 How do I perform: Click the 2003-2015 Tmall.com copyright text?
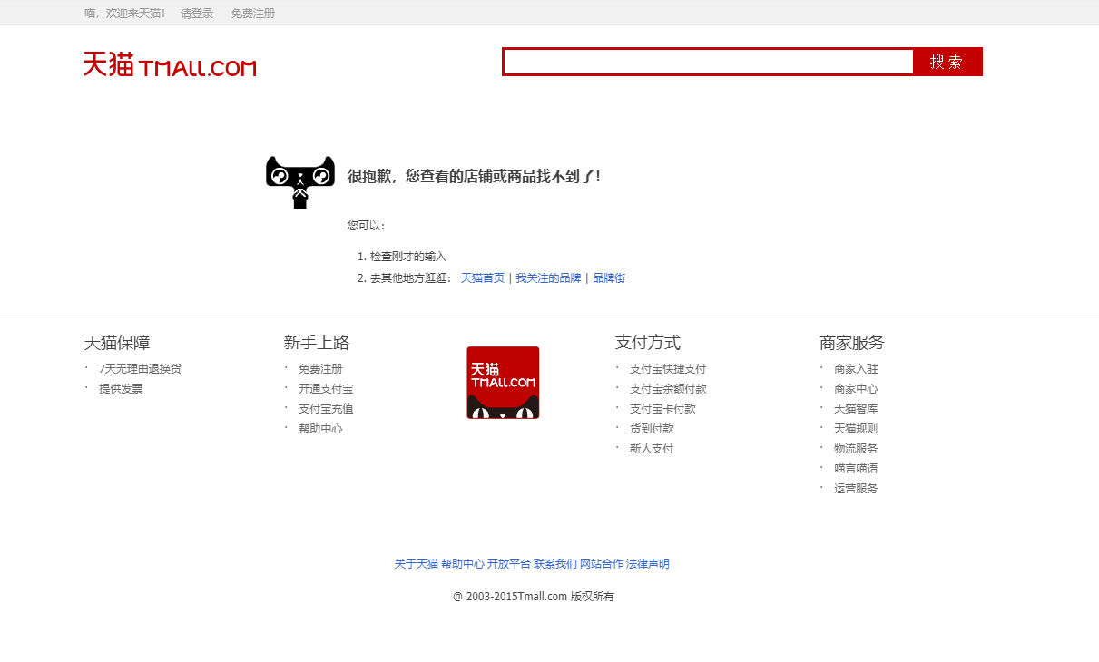(x=534, y=597)
